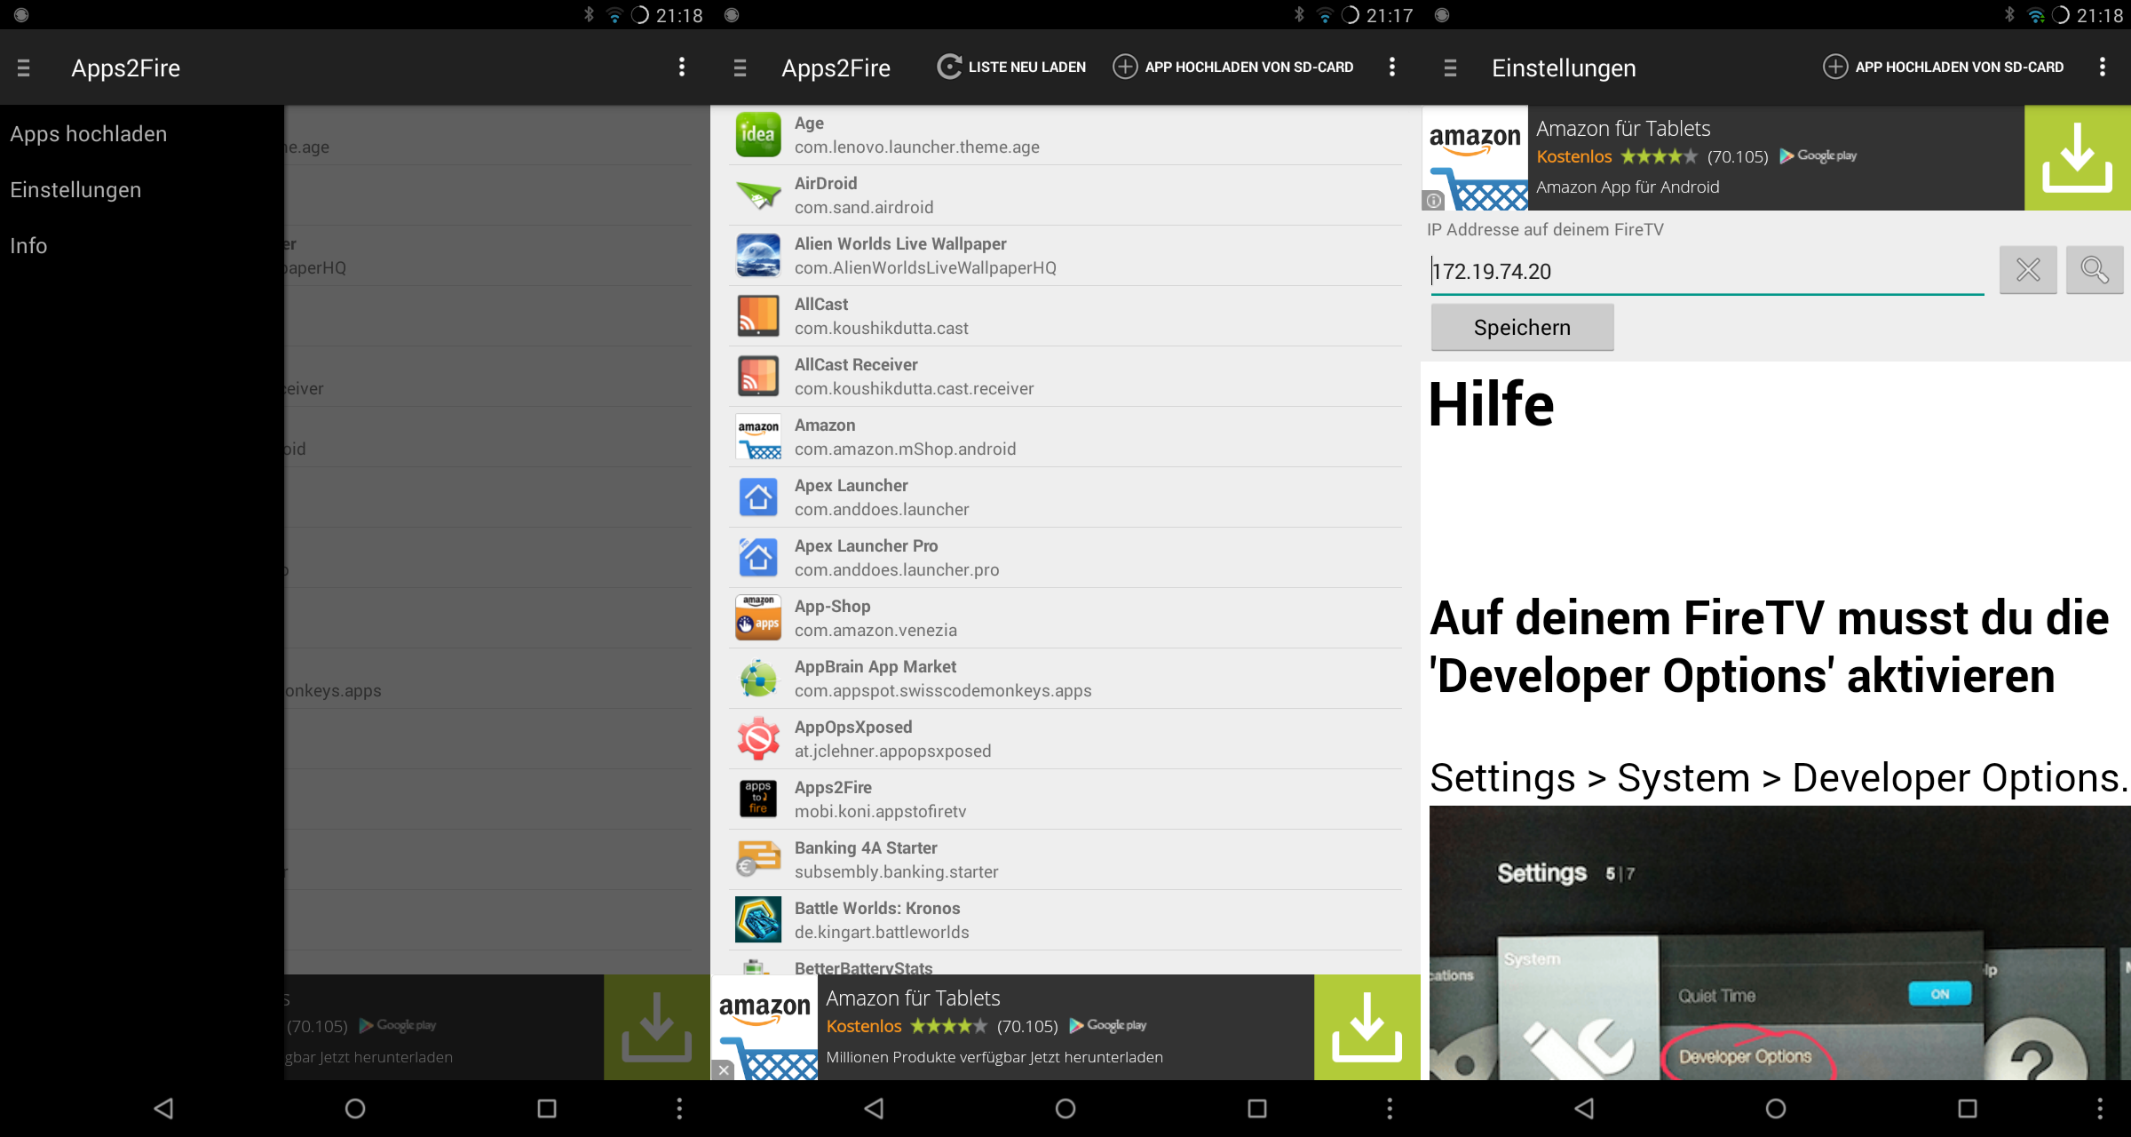This screenshot has height=1137, width=2131.
Task: Tap Recents navigation button on middle screen
Action: click(x=1257, y=1109)
